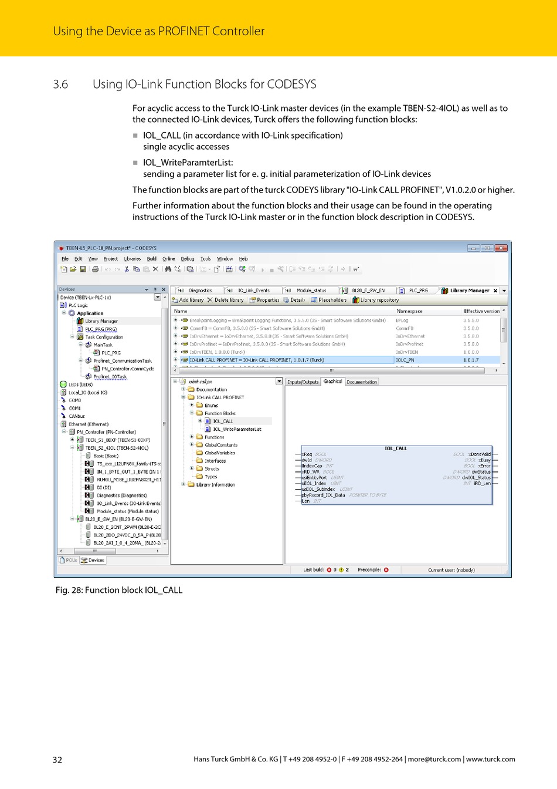Click the PLC Logic icon in tree

tap(63, 305)
